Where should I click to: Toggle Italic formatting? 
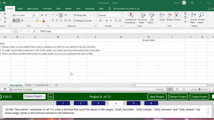click(x=18, y=21)
